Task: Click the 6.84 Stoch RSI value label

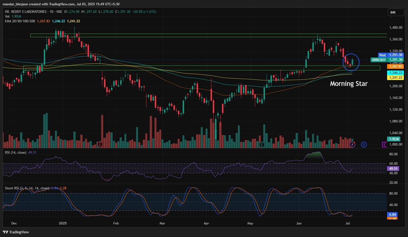Action: pyautogui.click(x=392, y=215)
